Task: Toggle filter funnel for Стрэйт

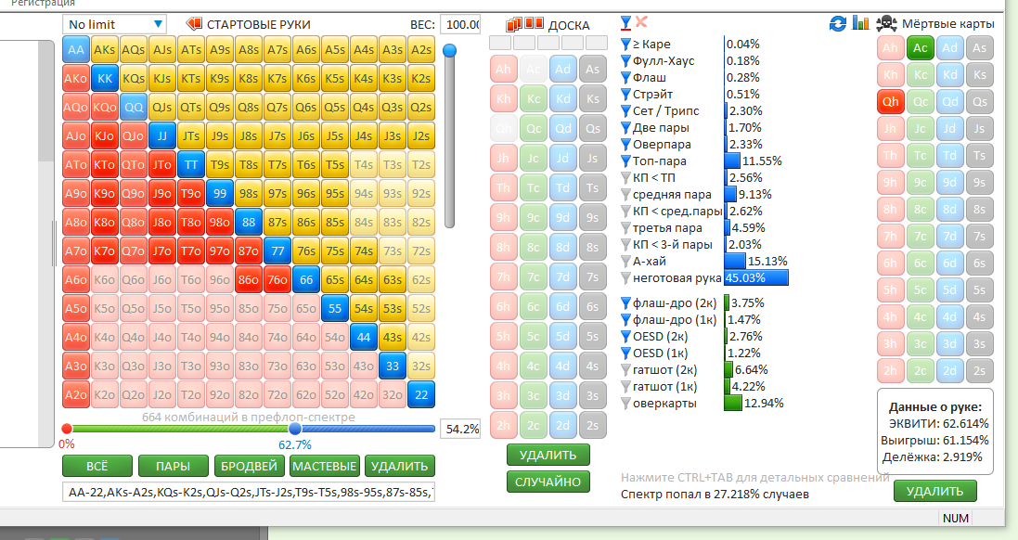Action: [x=625, y=95]
